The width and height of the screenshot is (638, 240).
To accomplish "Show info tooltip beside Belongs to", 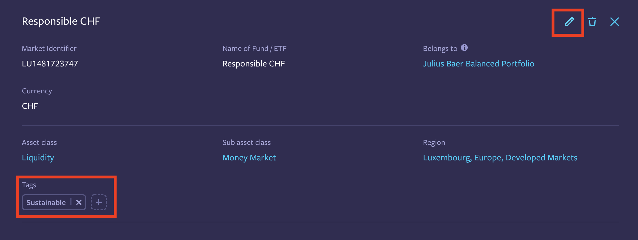I will [x=464, y=48].
